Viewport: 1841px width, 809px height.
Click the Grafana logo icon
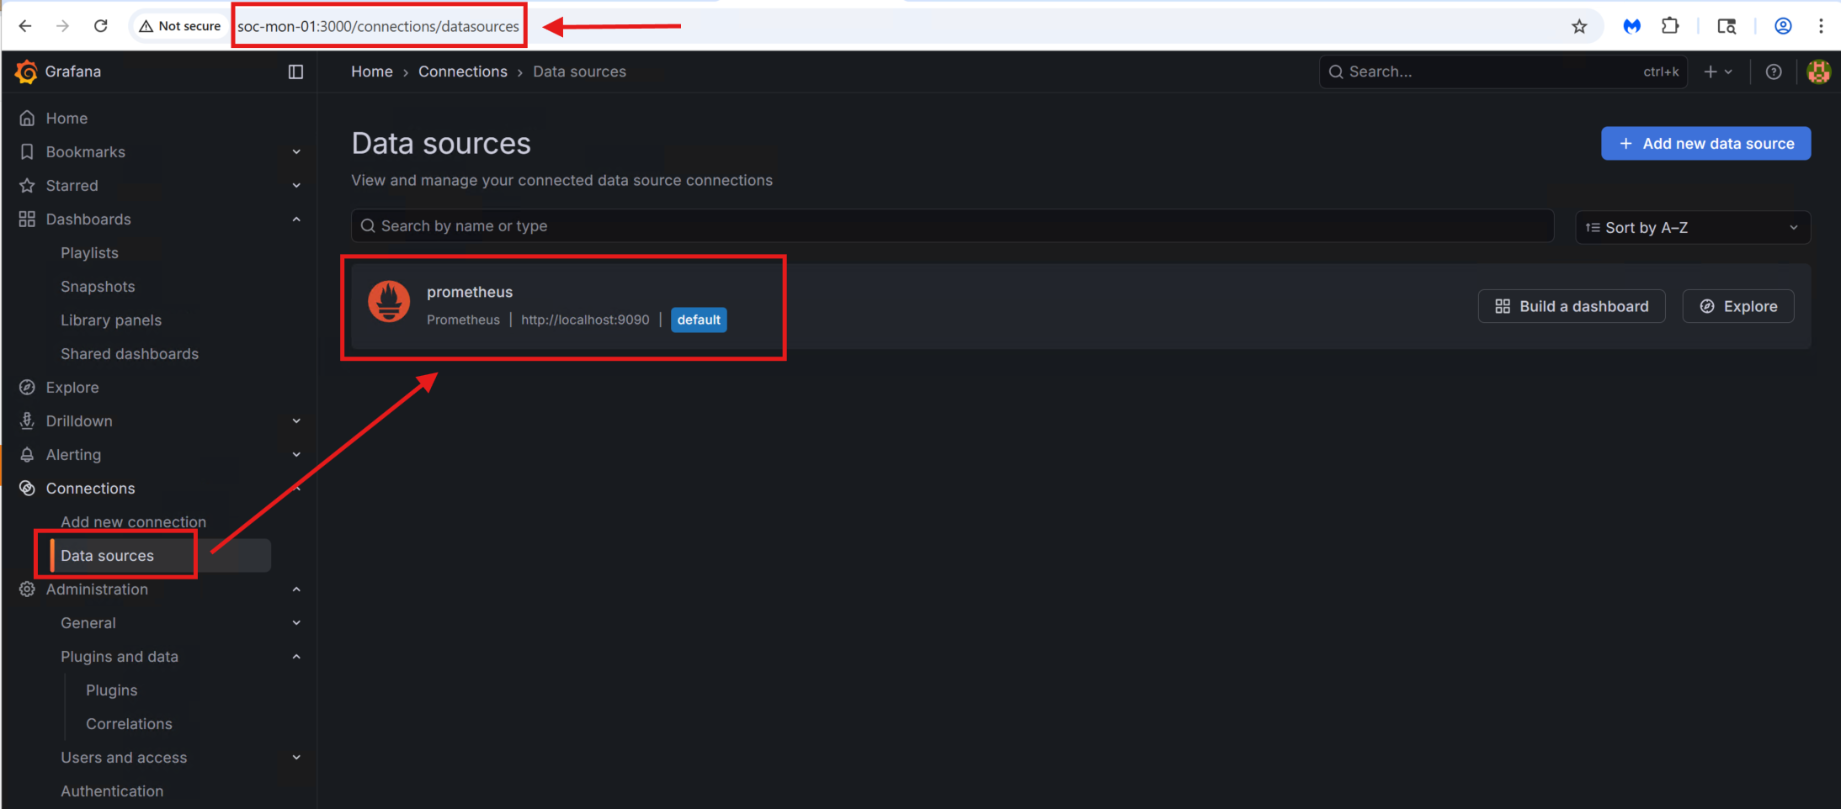[26, 72]
